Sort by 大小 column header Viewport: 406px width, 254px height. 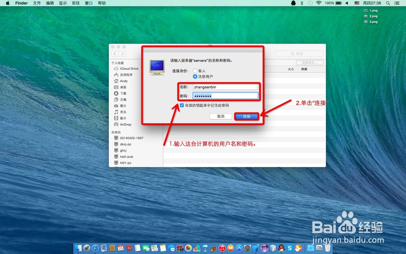tap(291, 69)
